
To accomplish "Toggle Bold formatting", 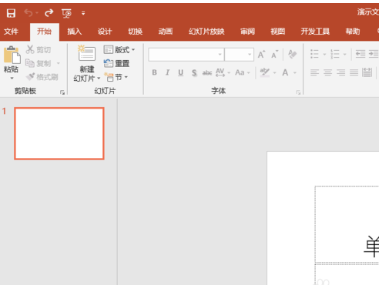I will 154,72.
